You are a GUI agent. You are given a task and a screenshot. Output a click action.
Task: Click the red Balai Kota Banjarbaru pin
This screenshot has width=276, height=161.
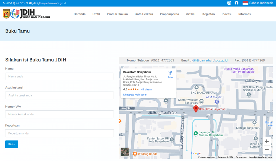tap(196, 109)
